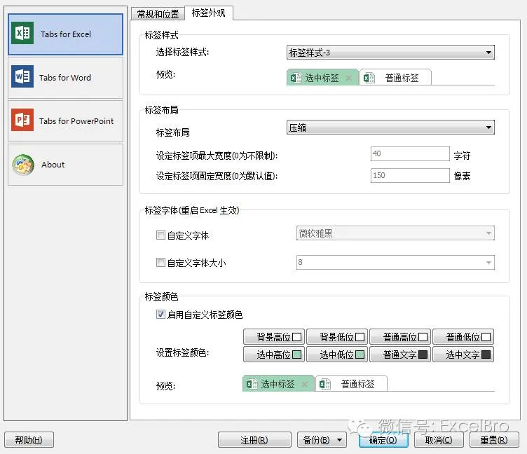
Task: Select Tabs for Excel text in sidebar
Action: (66, 34)
